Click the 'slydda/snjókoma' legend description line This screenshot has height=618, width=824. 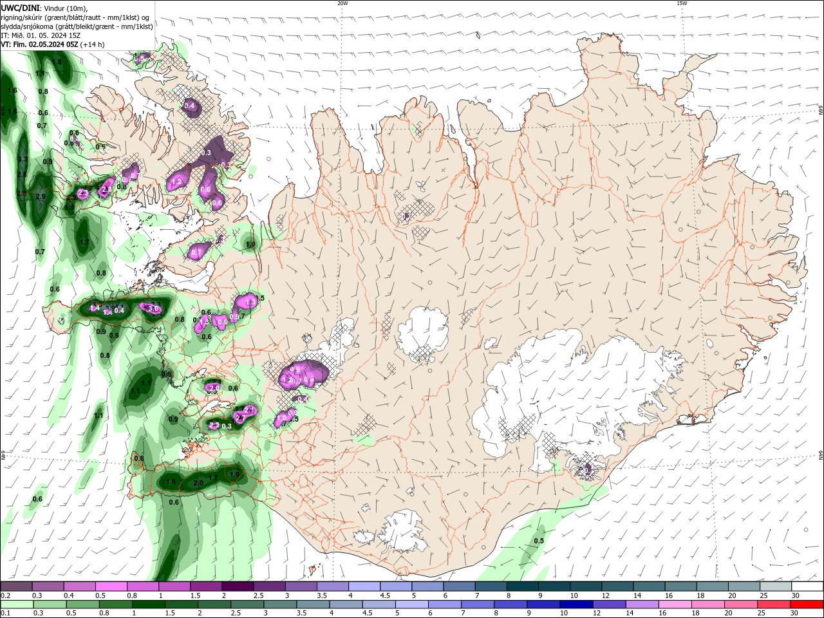pyautogui.click(x=77, y=26)
